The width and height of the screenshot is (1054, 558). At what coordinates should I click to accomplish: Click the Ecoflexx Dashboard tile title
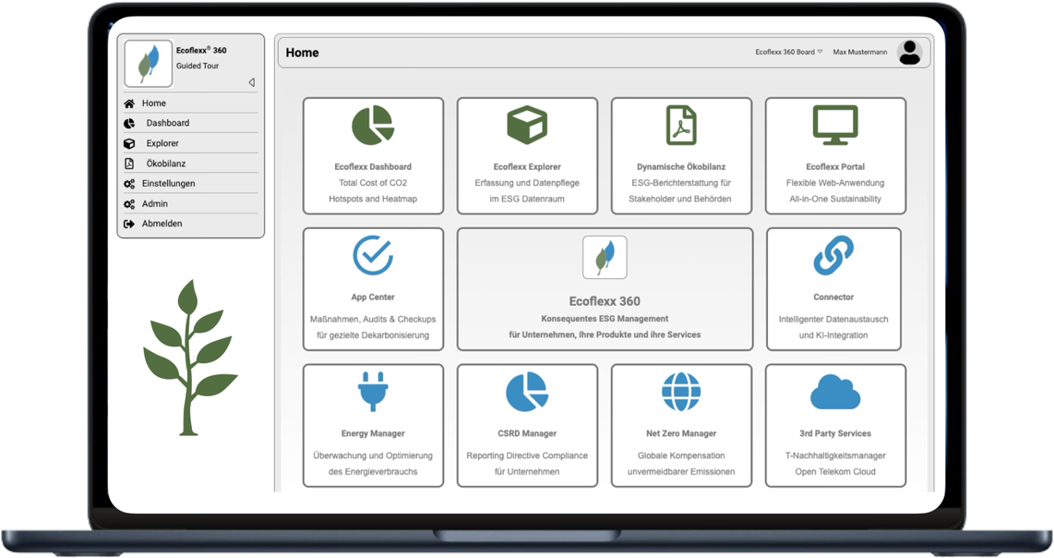pyautogui.click(x=373, y=167)
